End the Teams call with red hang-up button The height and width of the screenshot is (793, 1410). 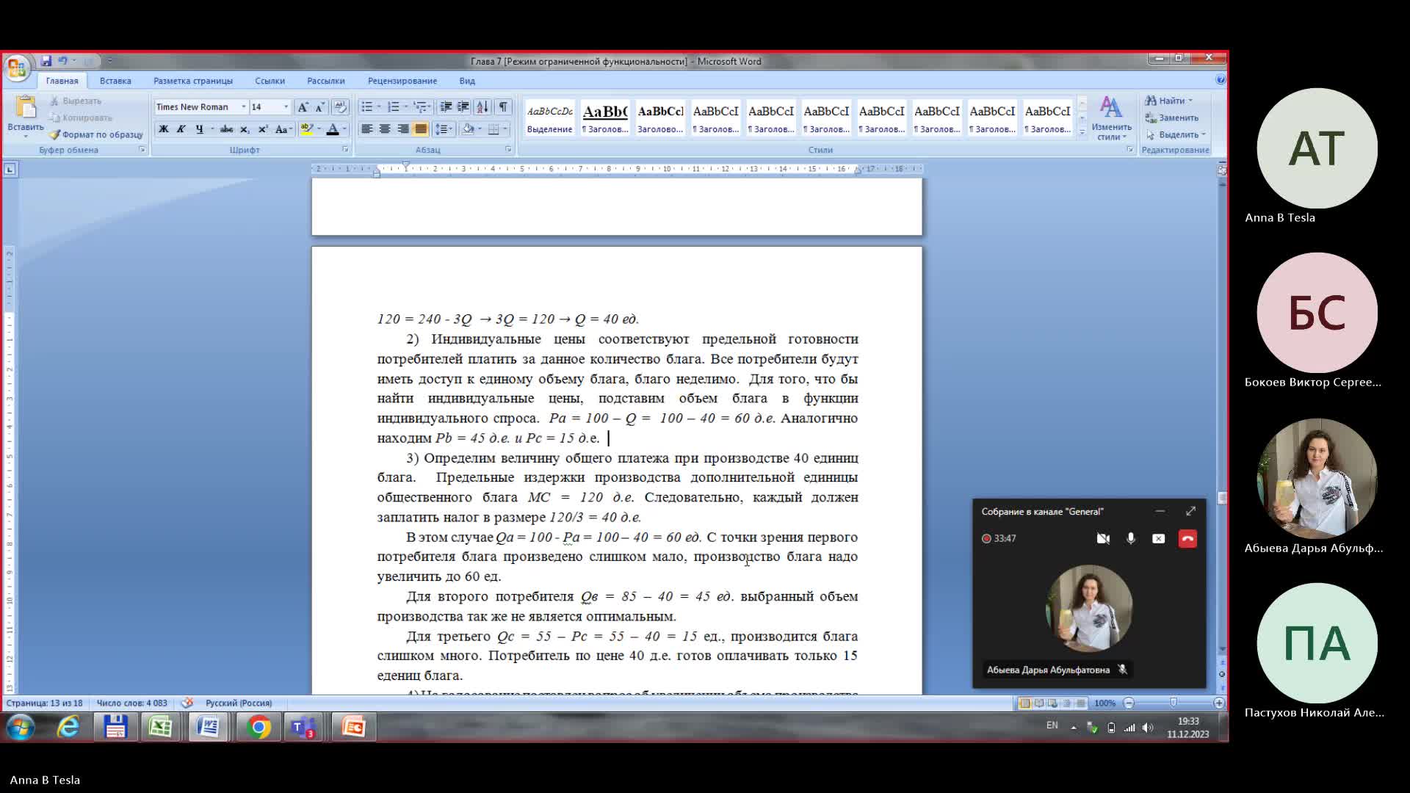pos(1187,539)
